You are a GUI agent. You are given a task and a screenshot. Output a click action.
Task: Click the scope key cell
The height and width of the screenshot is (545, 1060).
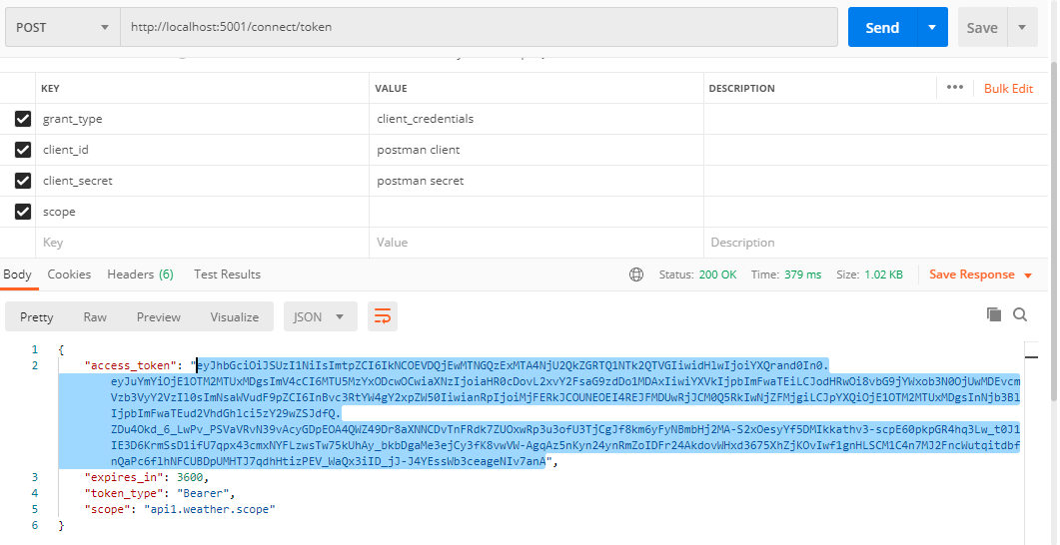coord(202,212)
